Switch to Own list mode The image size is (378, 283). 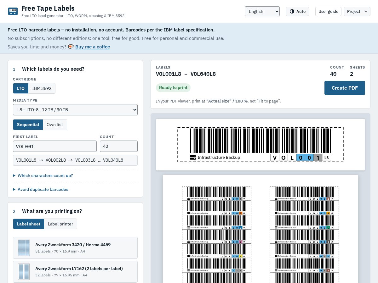tap(55, 125)
